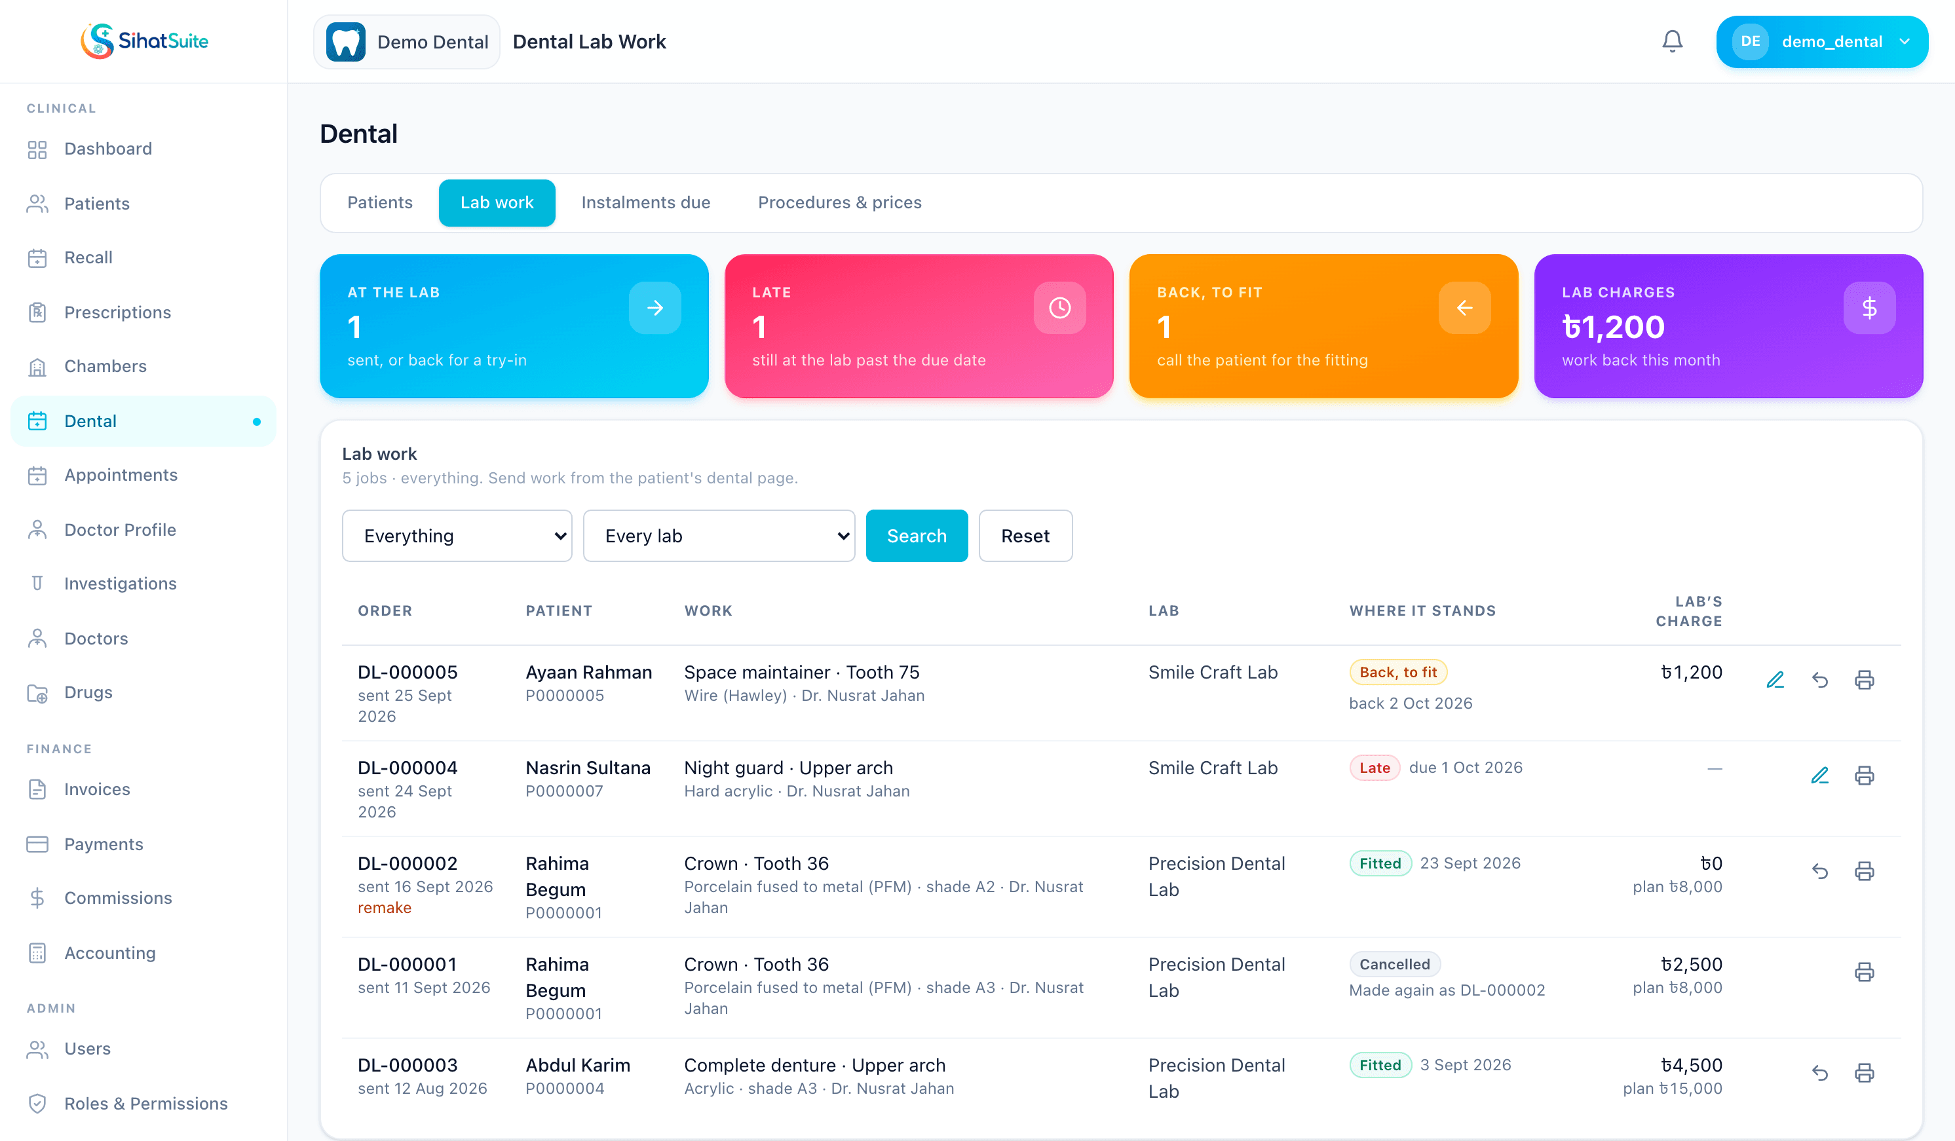Print order DL-000004
Viewport: 1955px width, 1141px height.
coord(1864,776)
